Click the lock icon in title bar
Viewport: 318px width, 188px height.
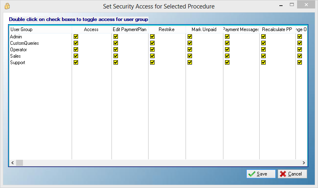pyautogui.click(x=6, y=6)
